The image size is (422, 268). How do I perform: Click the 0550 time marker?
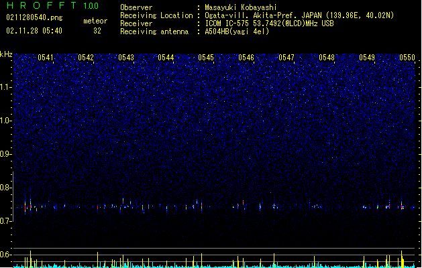point(407,58)
